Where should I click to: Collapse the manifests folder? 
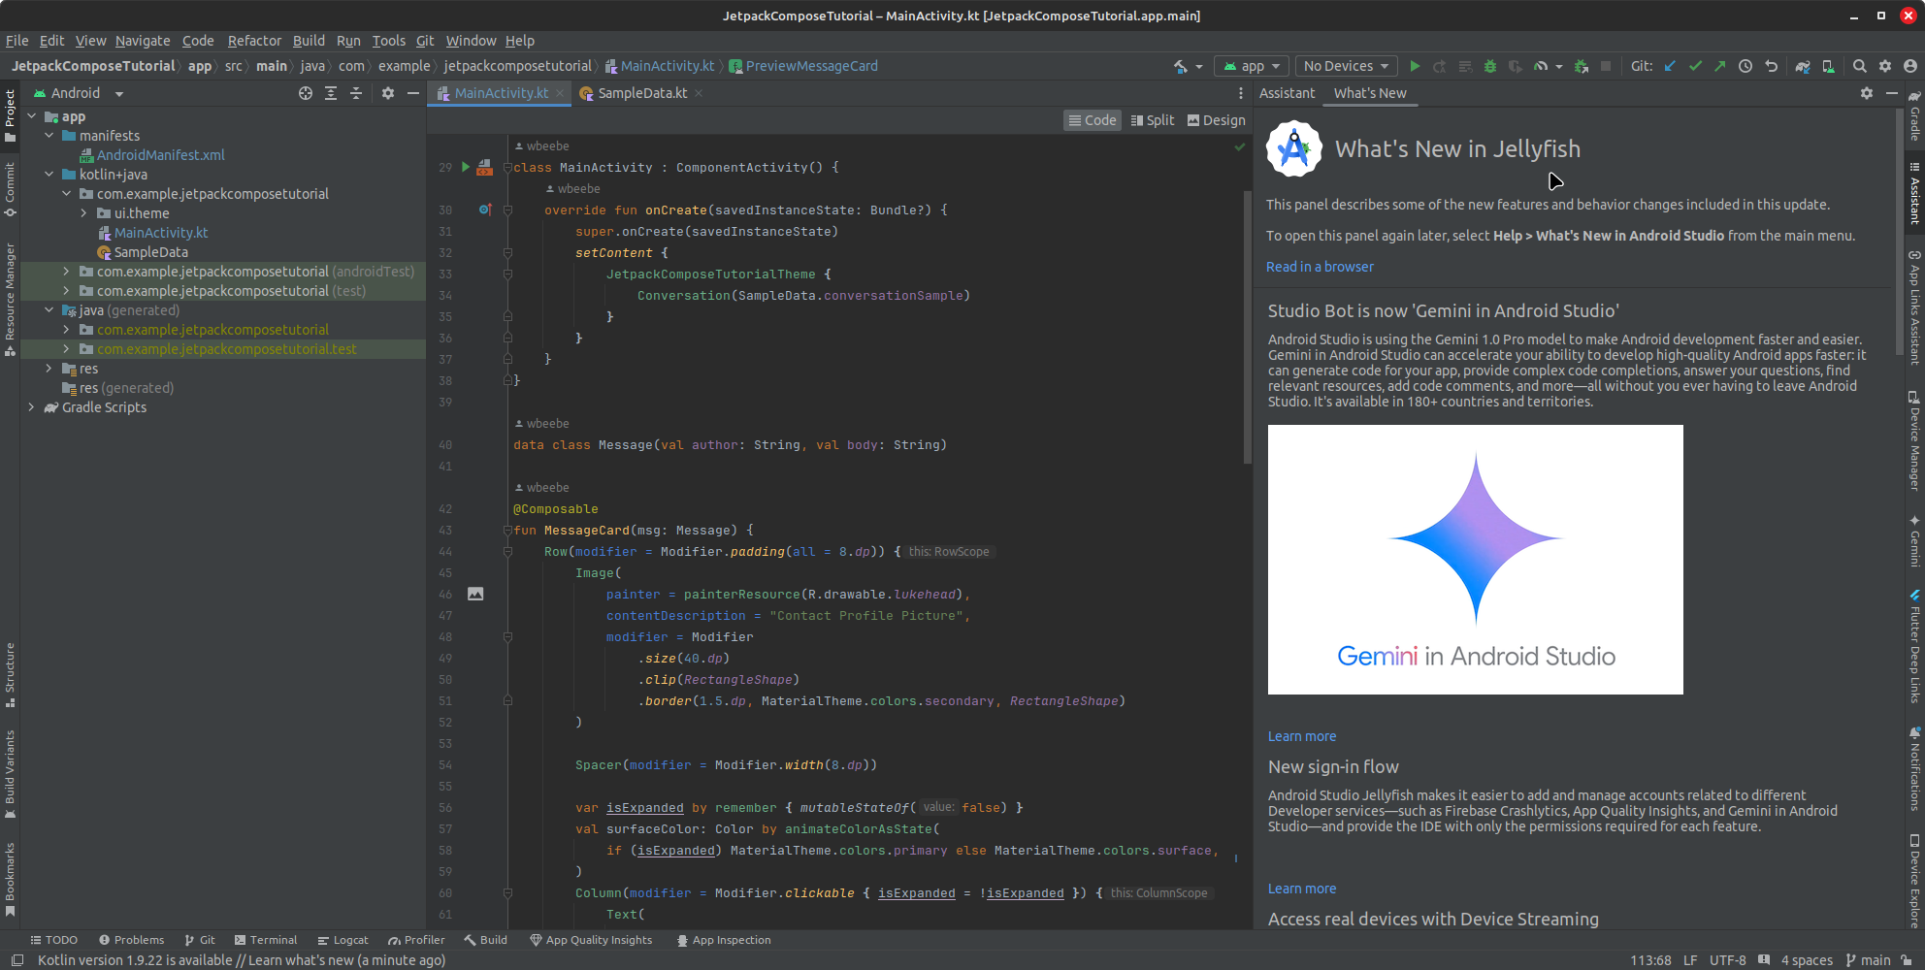[49, 136]
